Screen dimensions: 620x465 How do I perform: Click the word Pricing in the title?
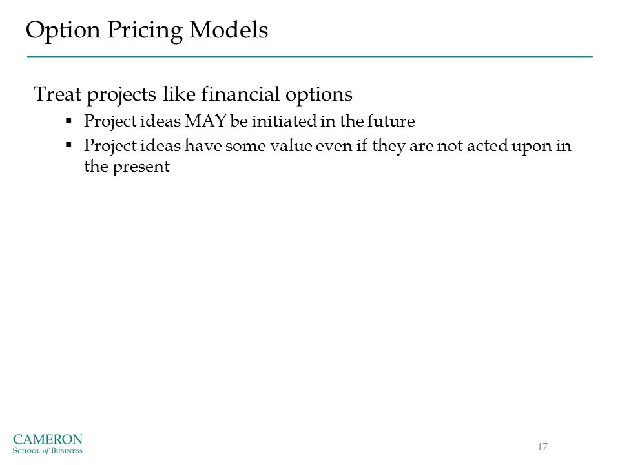(145, 31)
